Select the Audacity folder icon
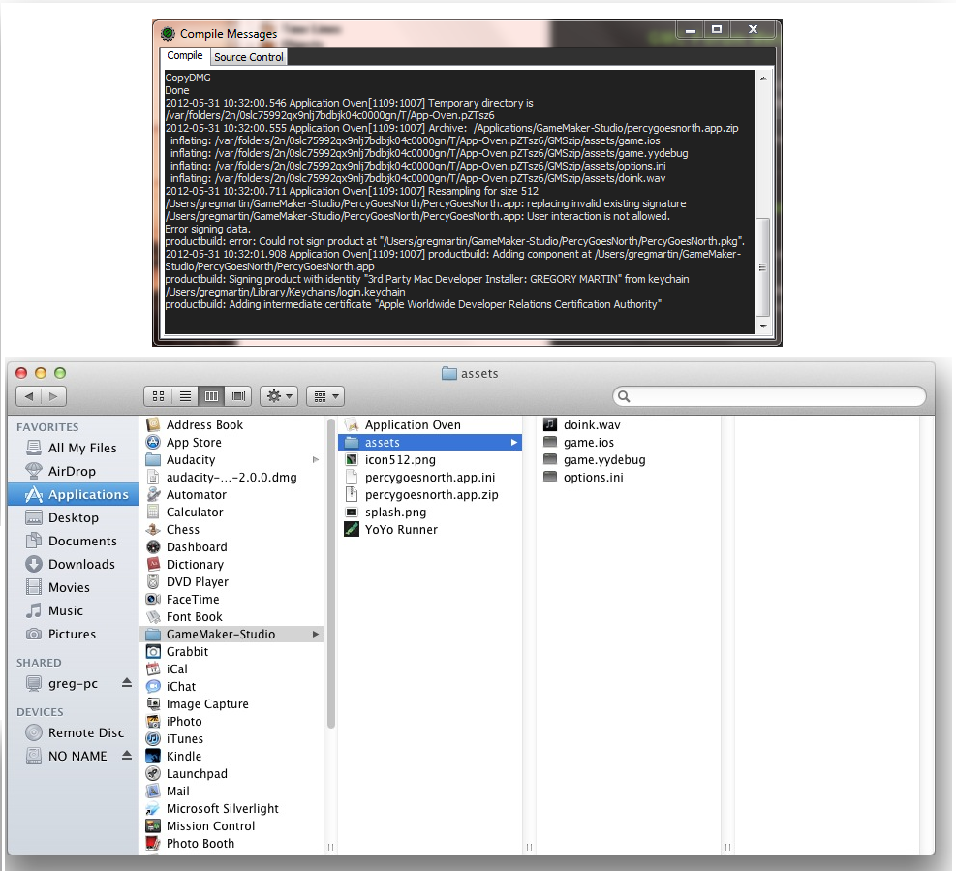Image resolution: width=956 pixels, height=871 pixels. (x=154, y=459)
